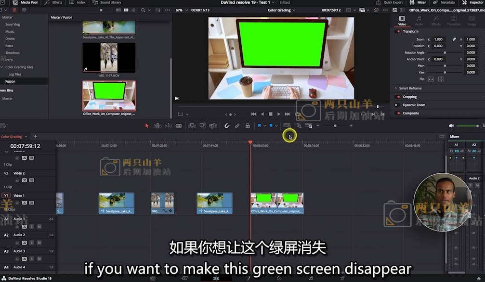Disable the Transform toggle in Inspector
This screenshot has height=282, width=485.
pyautogui.click(x=398, y=31)
